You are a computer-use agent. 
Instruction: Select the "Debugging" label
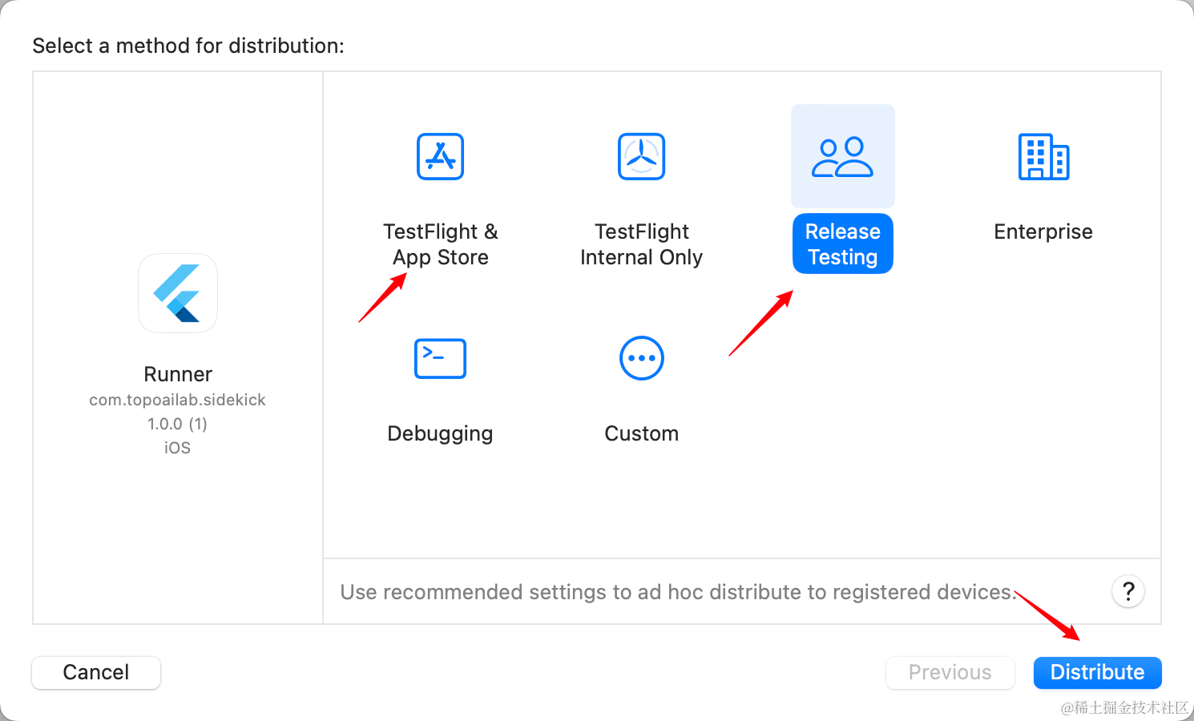click(x=440, y=433)
